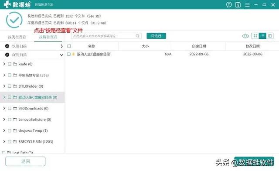Click the N/A size cell

pos(168,54)
